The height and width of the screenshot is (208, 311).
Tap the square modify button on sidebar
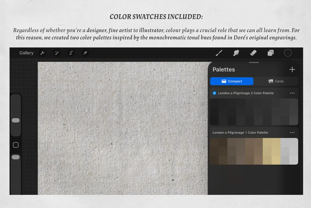point(16,145)
